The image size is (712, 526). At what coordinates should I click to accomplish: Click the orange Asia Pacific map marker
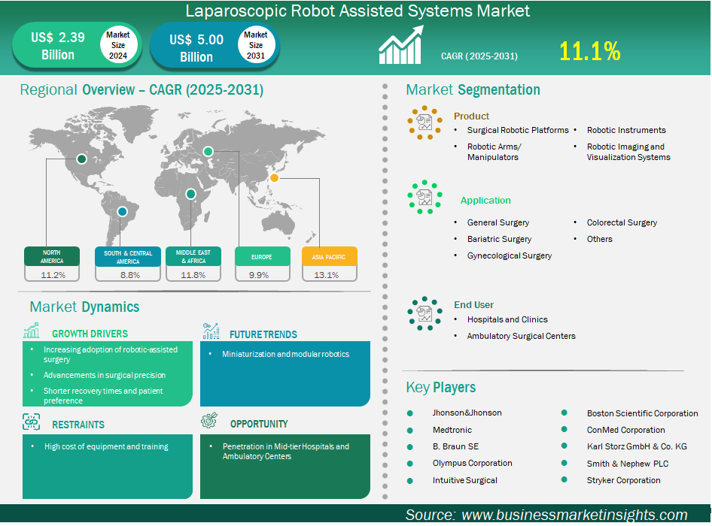[x=275, y=178]
